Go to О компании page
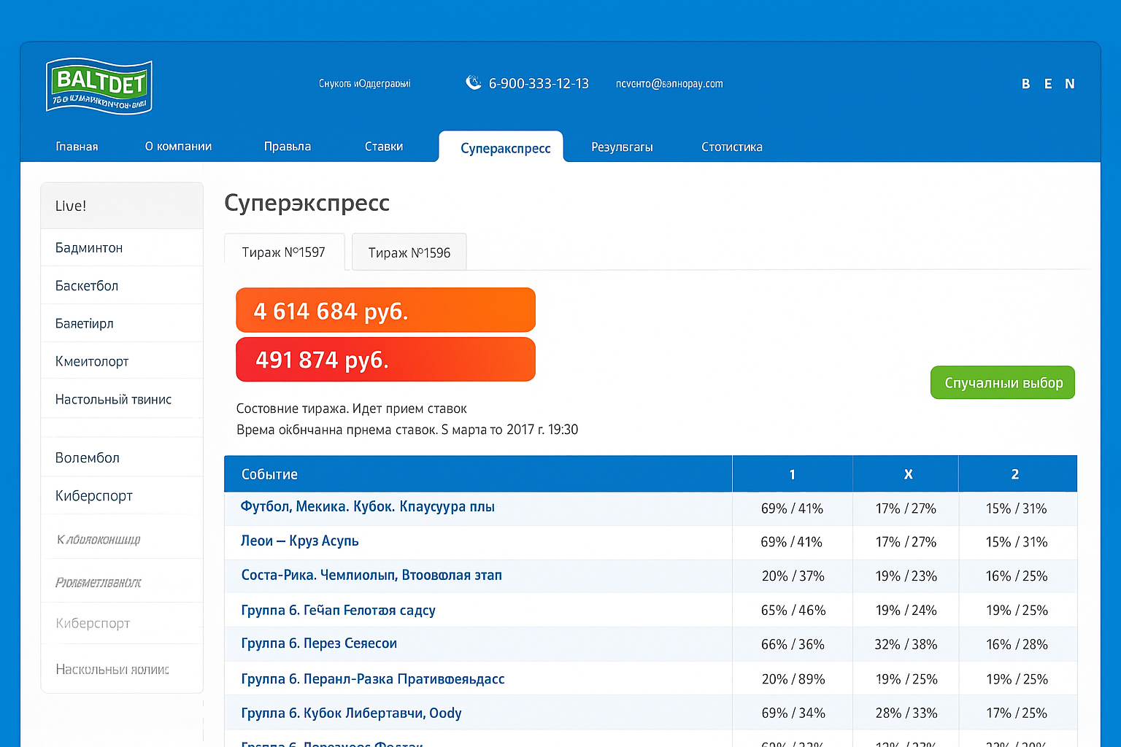1121x747 pixels. coord(178,147)
